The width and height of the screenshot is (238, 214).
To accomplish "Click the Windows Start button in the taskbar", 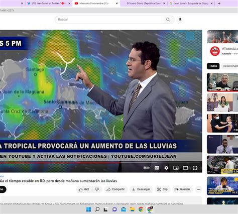I will 88,209.
